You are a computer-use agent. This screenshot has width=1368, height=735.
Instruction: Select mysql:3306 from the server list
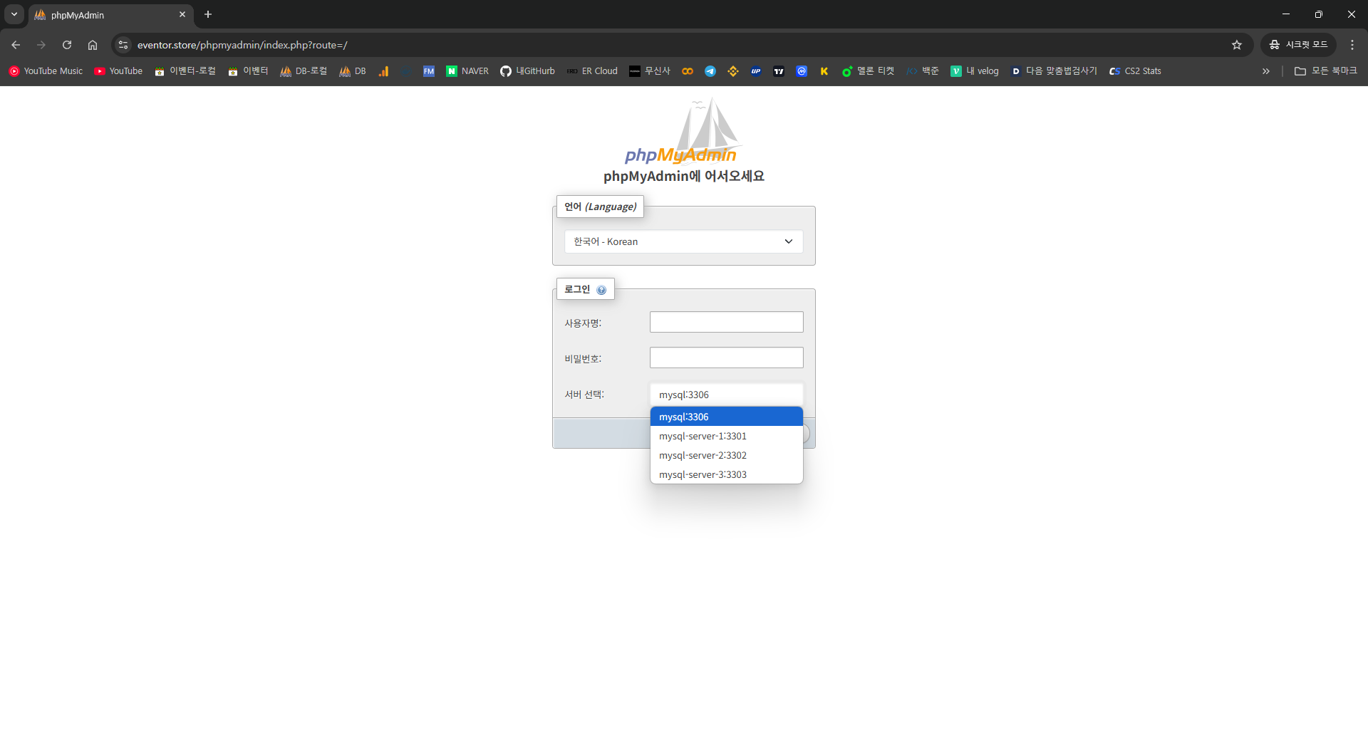pyautogui.click(x=726, y=417)
